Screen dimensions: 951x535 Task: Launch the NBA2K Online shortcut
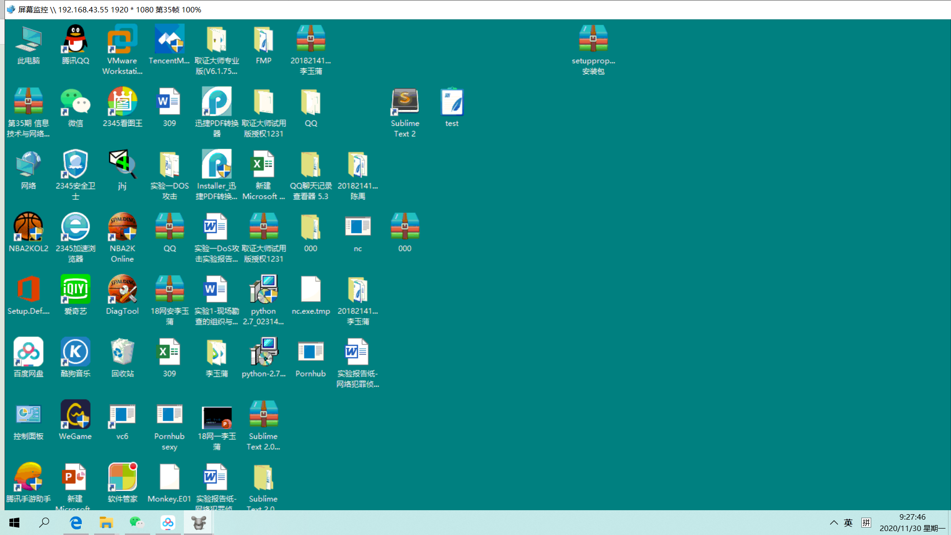[122, 238]
